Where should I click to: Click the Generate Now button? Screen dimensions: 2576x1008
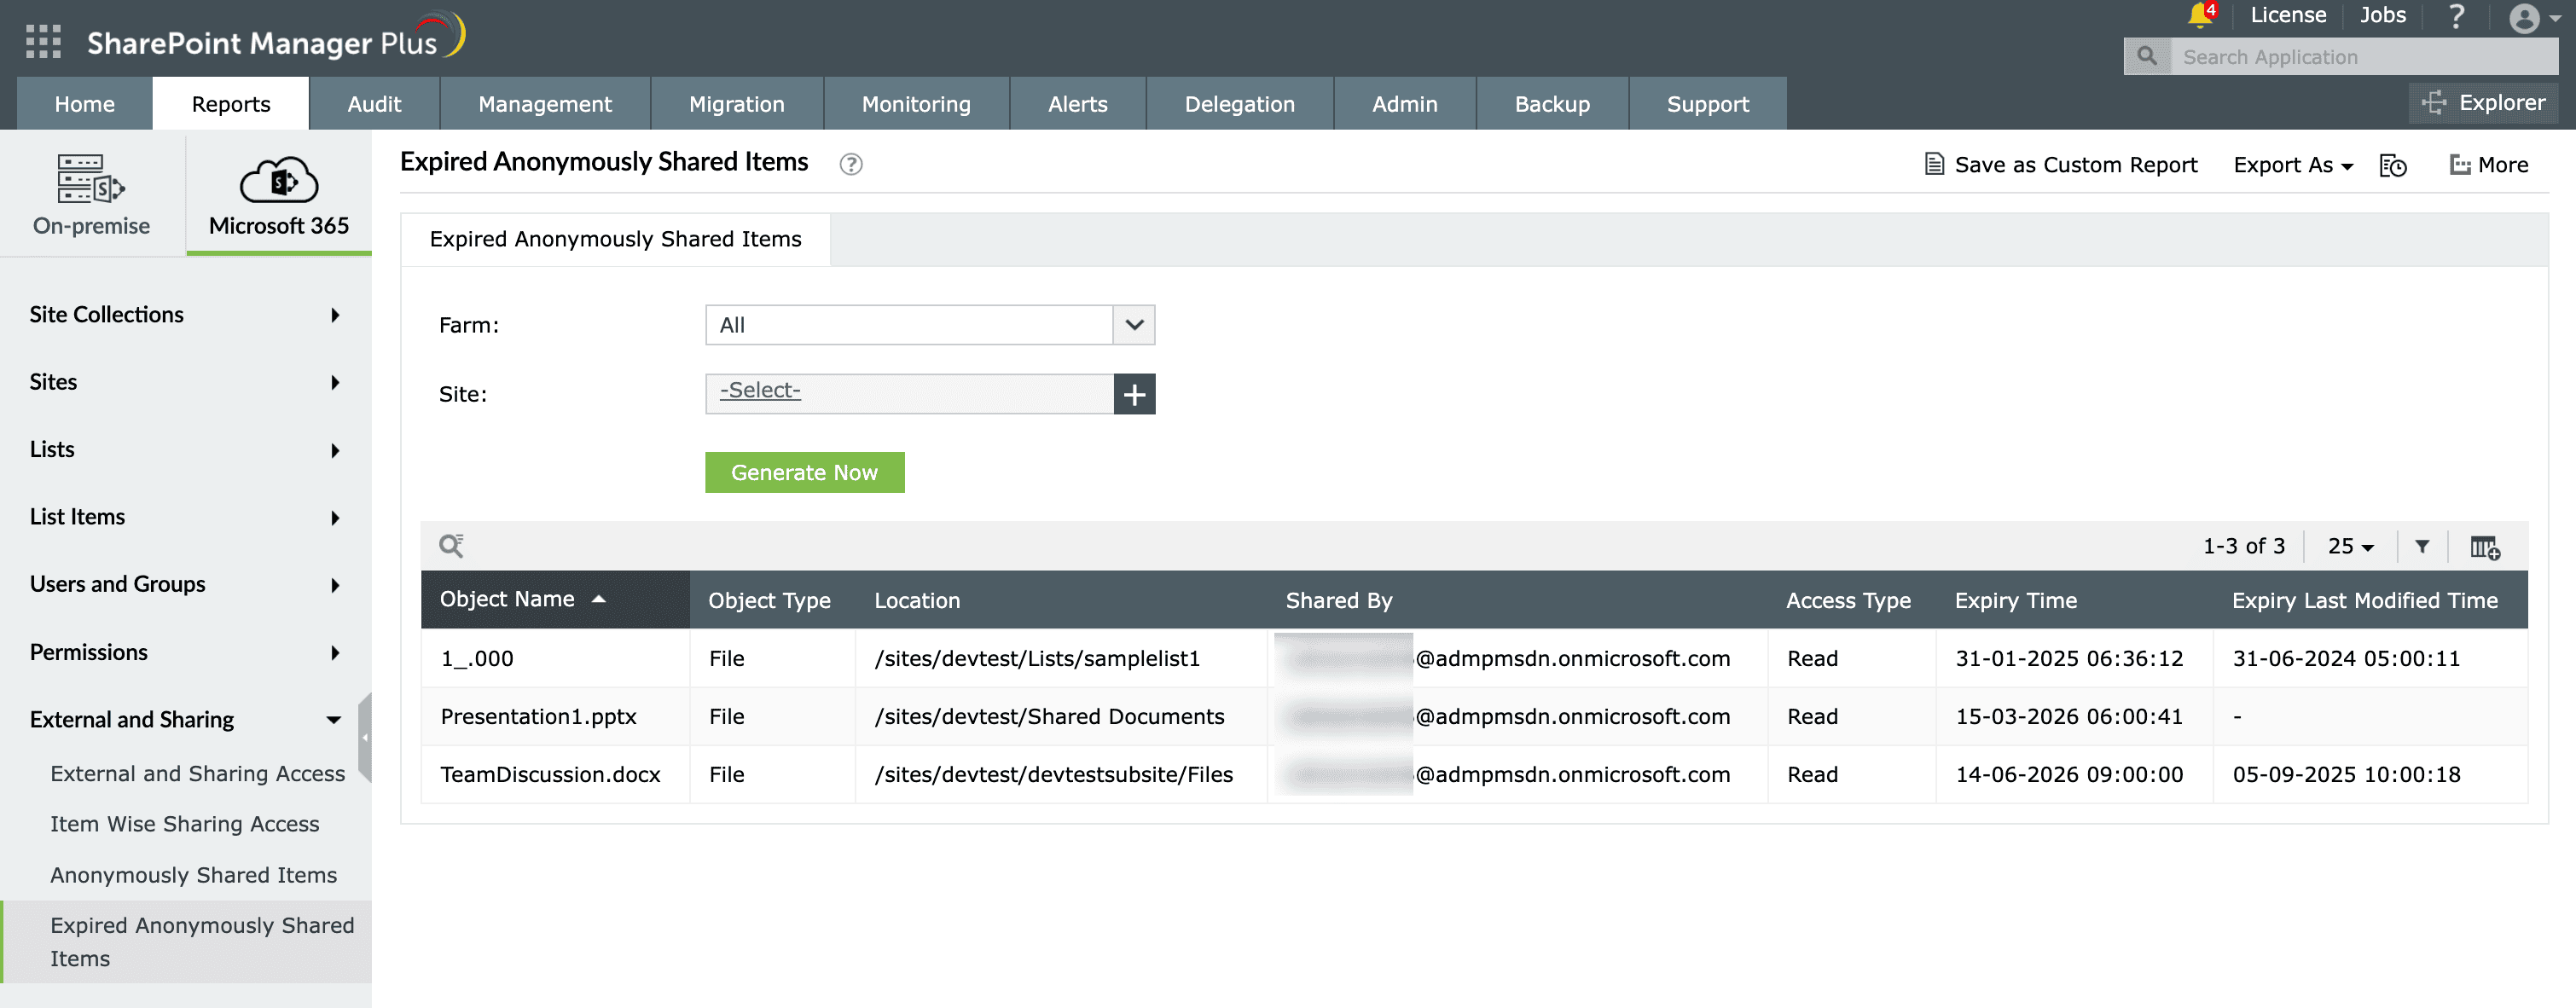[x=804, y=472]
